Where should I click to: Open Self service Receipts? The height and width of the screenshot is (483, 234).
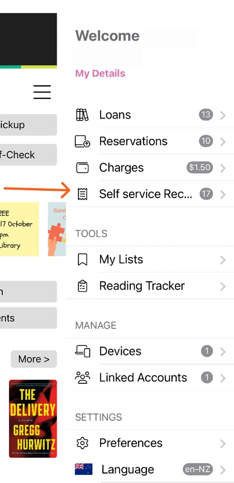tap(150, 194)
